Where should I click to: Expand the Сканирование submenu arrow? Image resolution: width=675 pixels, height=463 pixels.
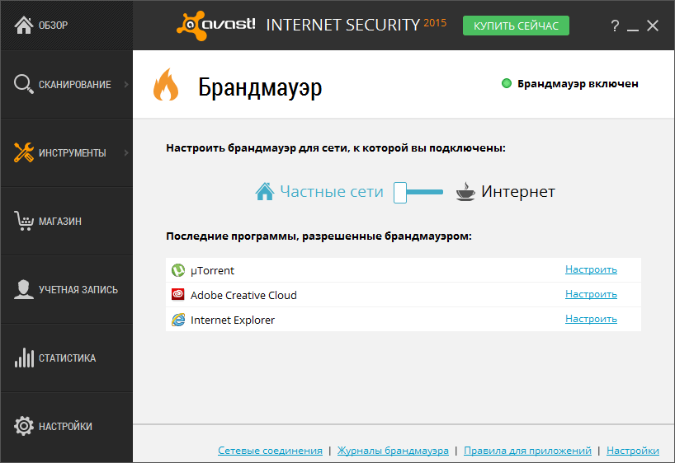[x=126, y=84]
